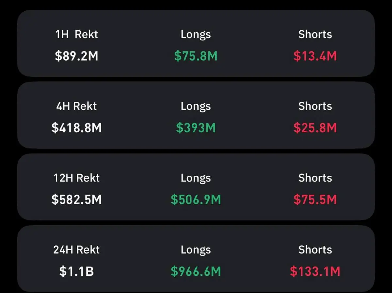Click the 1H Shorts $13.4M value
Image resolution: width=392 pixels, height=293 pixels.
[315, 56]
